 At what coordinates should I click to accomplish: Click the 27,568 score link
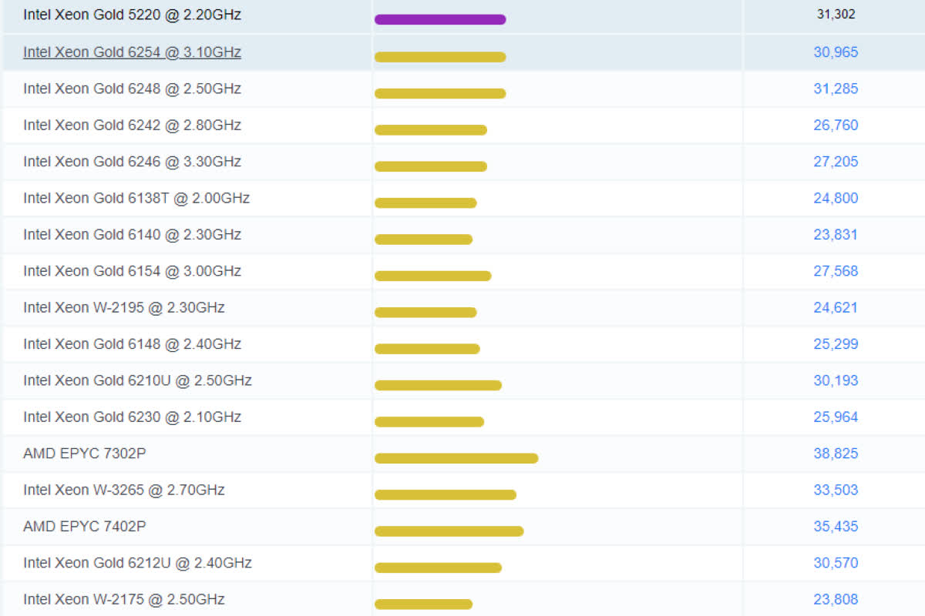(x=836, y=271)
